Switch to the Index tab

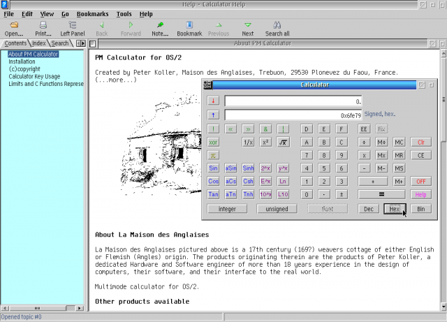click(38, 43)
